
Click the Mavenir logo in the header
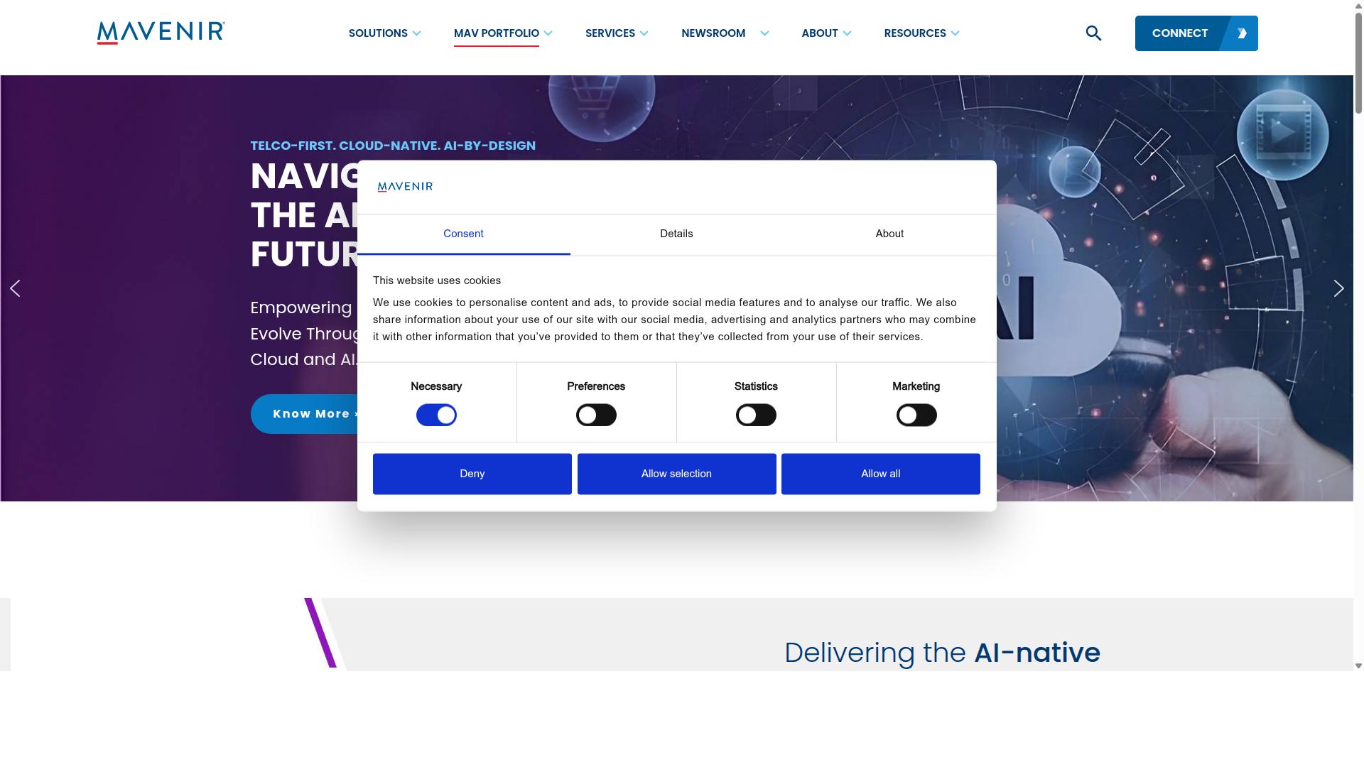[x=161, y=33]
